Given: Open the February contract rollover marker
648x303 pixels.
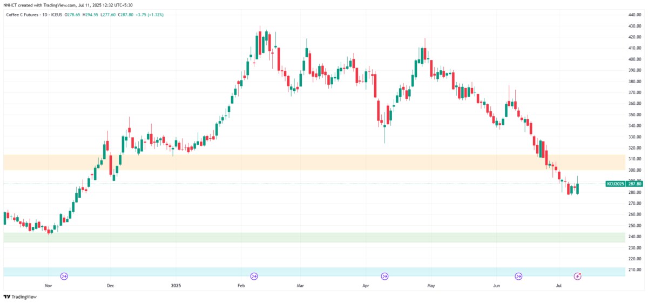Looking at the screenshot, I should (x=254, y=276).
